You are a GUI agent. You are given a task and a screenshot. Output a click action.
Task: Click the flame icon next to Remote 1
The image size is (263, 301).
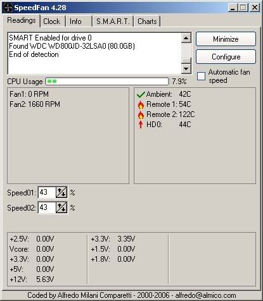click(141, 105)
